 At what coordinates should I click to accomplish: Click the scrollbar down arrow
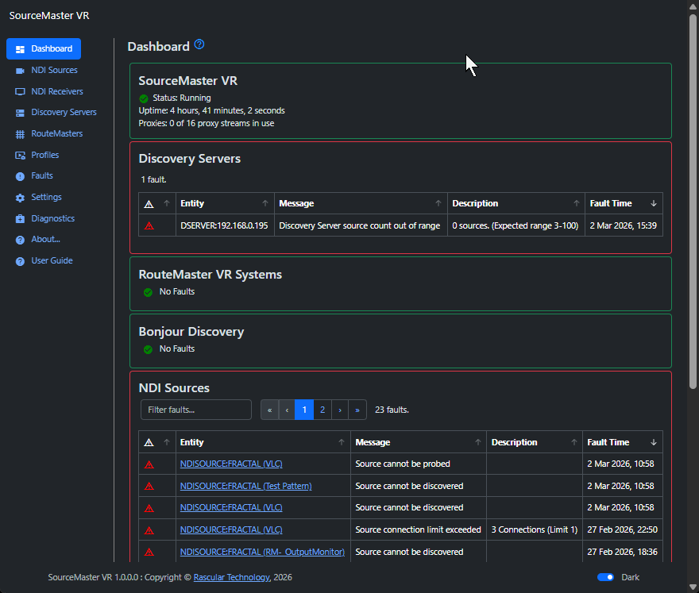(693, 587)
